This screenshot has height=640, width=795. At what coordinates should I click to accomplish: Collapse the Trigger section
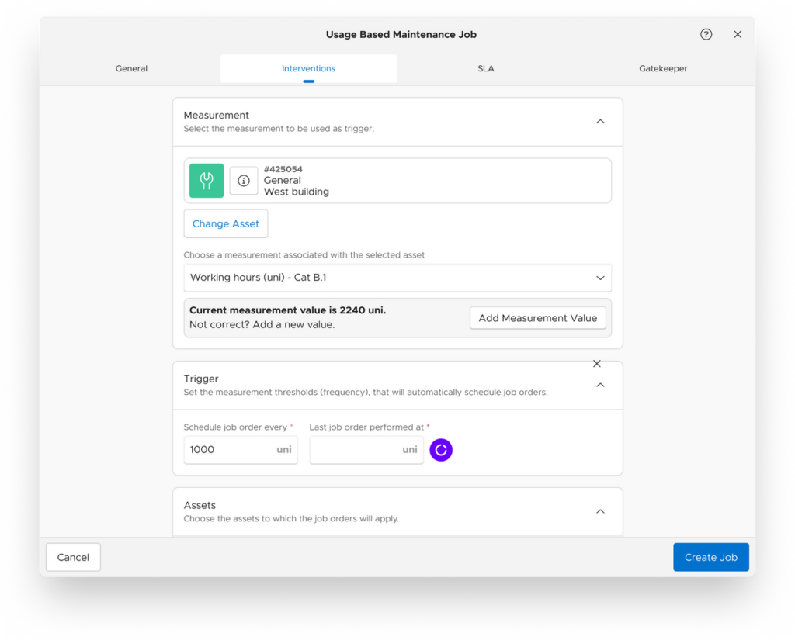pyautogui.click(x=600, y=384)
